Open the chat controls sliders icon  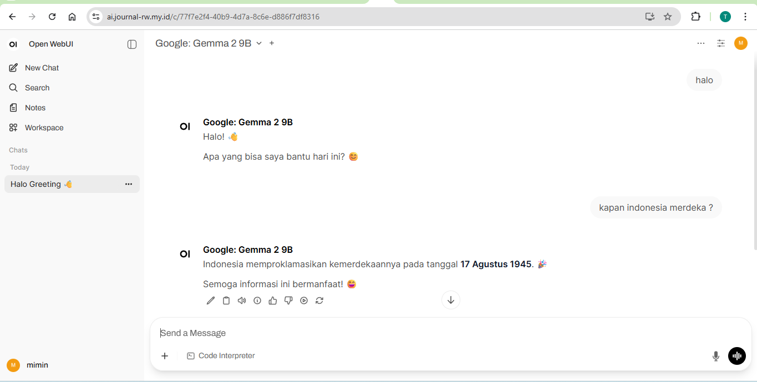tap(721, 43)
